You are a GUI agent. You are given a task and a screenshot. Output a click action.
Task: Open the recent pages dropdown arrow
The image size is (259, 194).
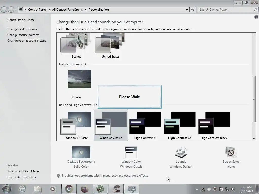[16, 10]
